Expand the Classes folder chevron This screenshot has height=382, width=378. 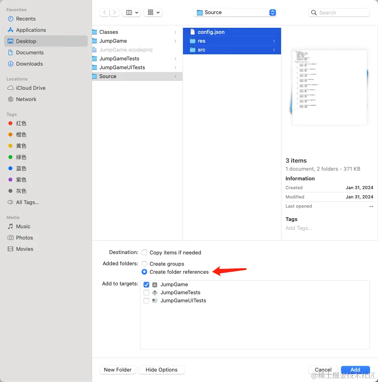(175, 32)
